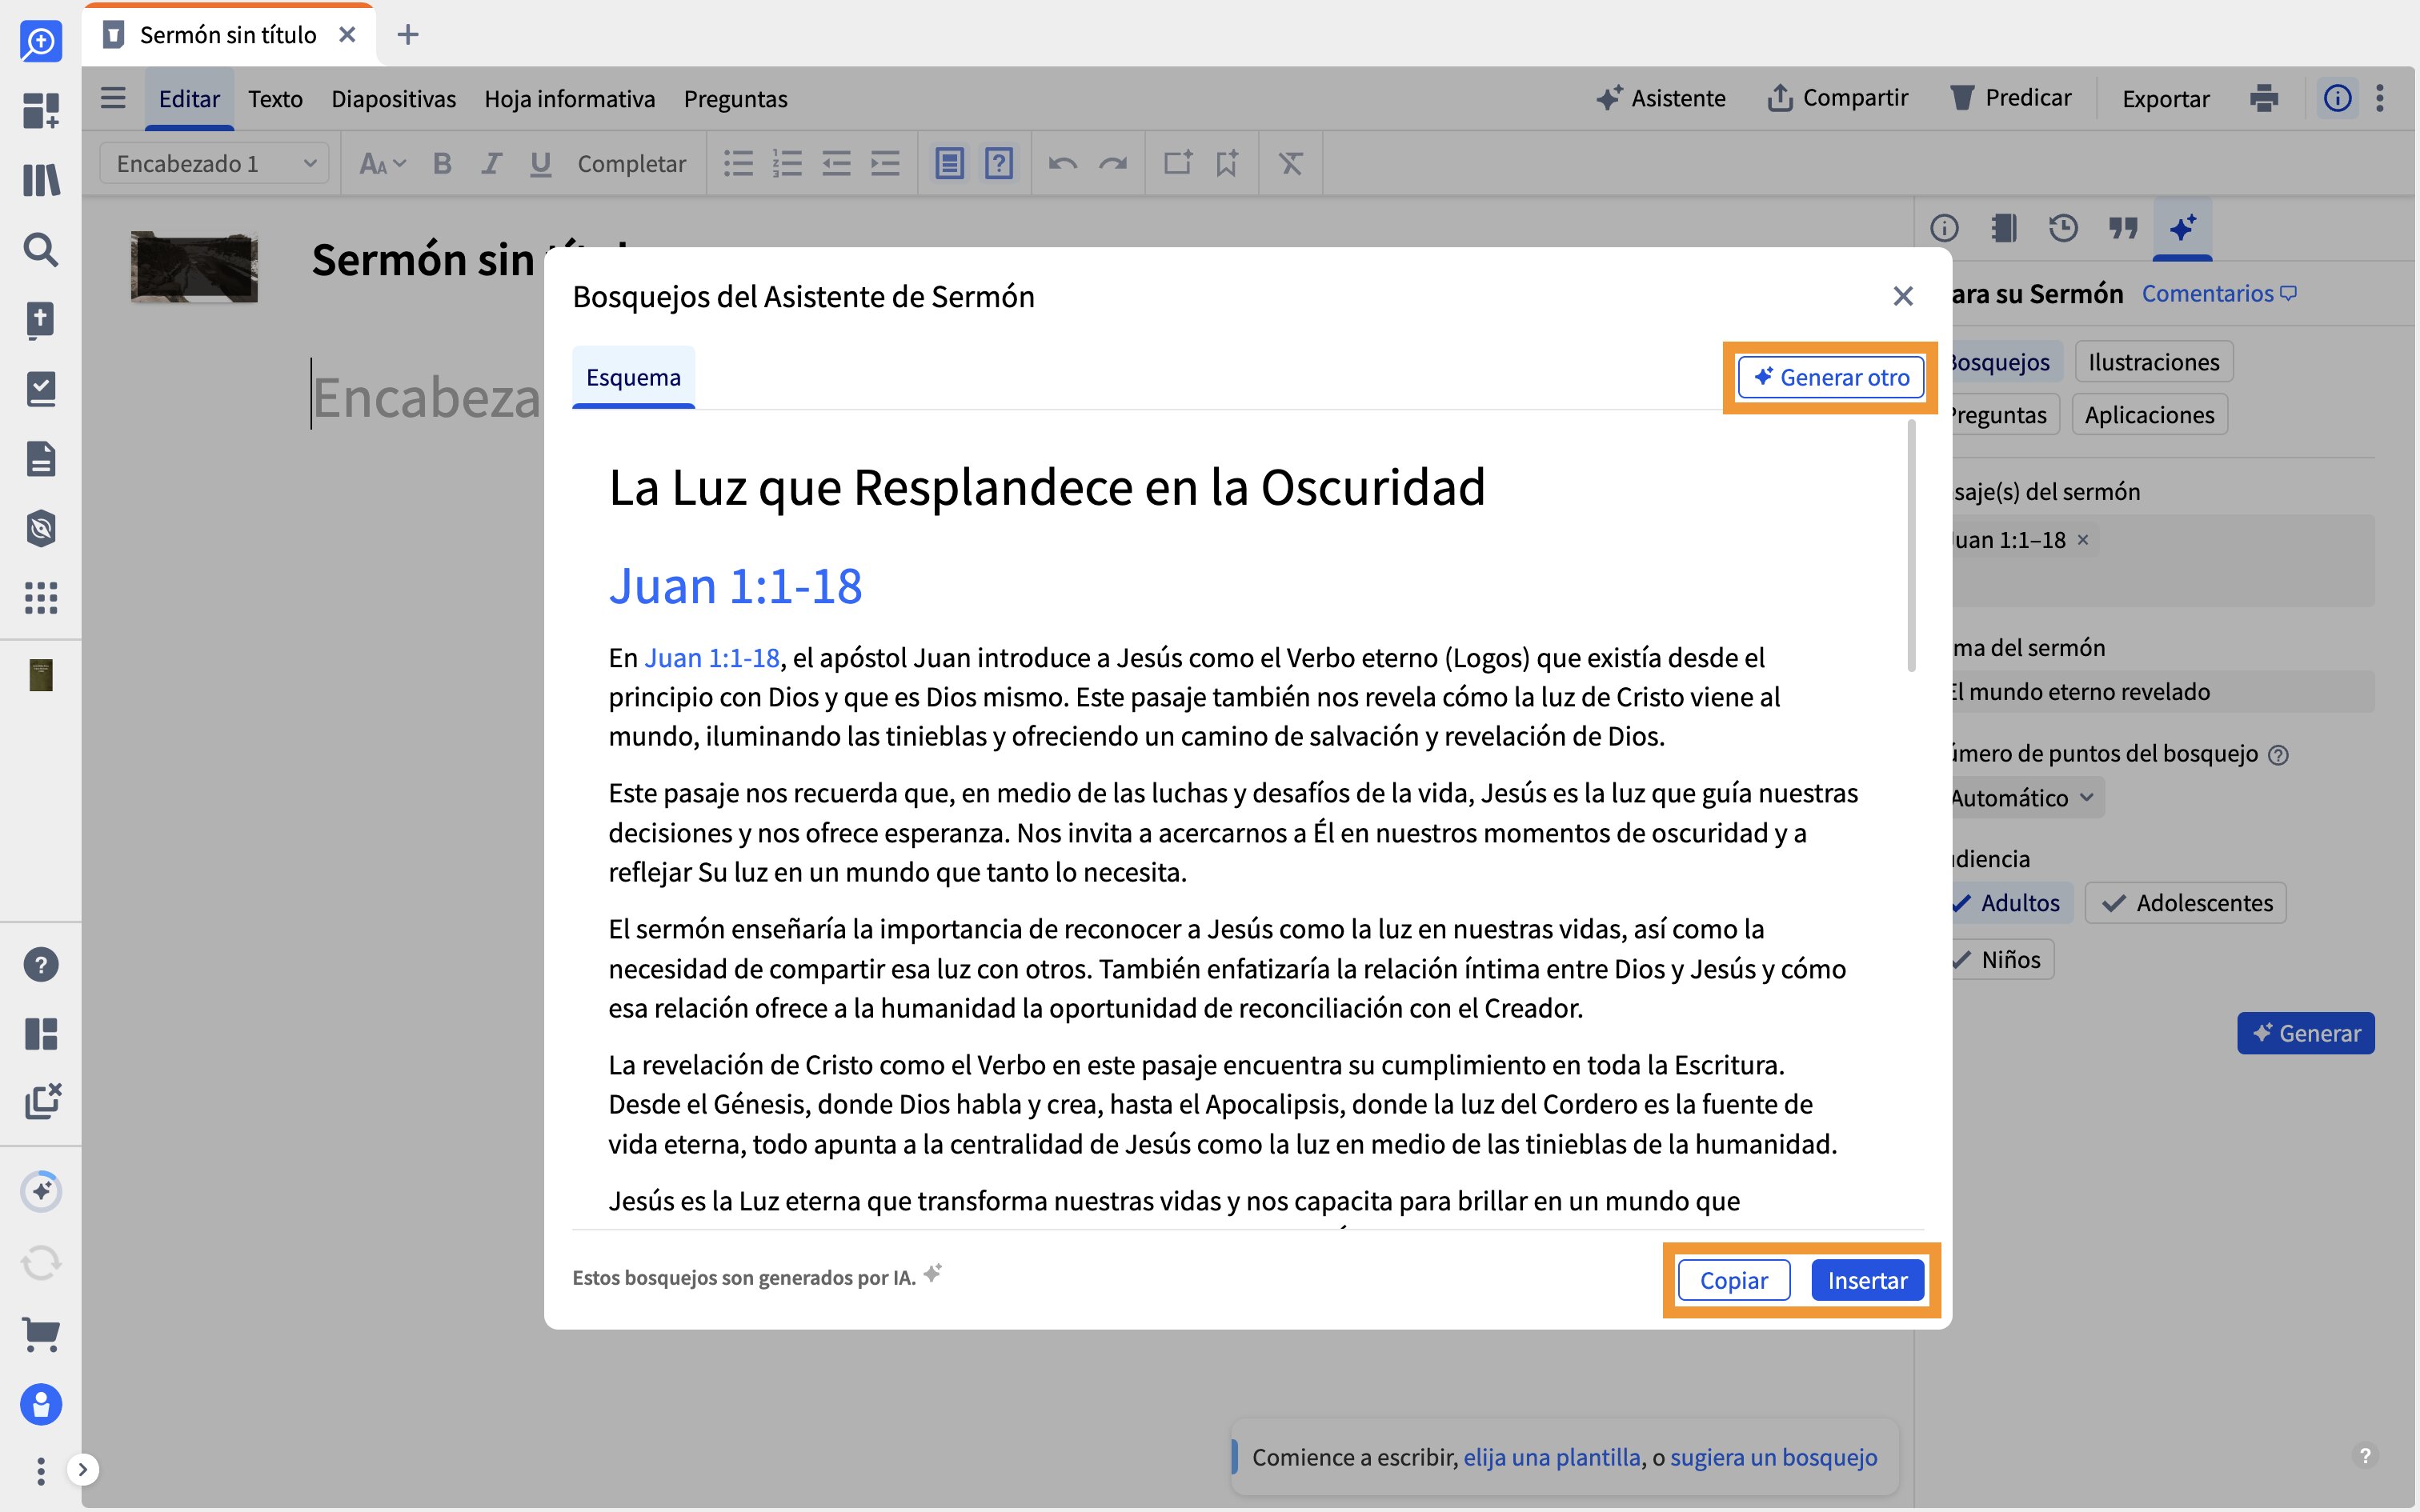2420x1512 pixels.
Task: Open the AI sparkle assistant sidebar icon
Action: coord(41,1191)
